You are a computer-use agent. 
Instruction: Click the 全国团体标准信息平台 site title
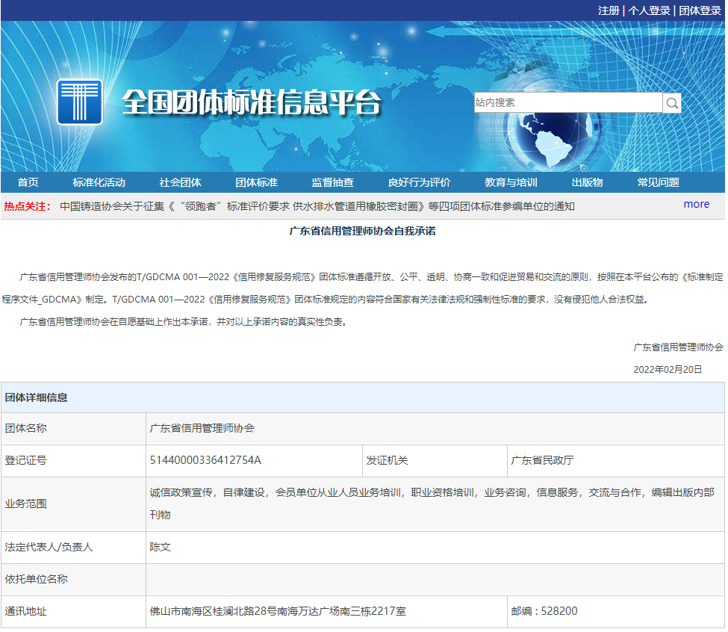click(251, 102)
